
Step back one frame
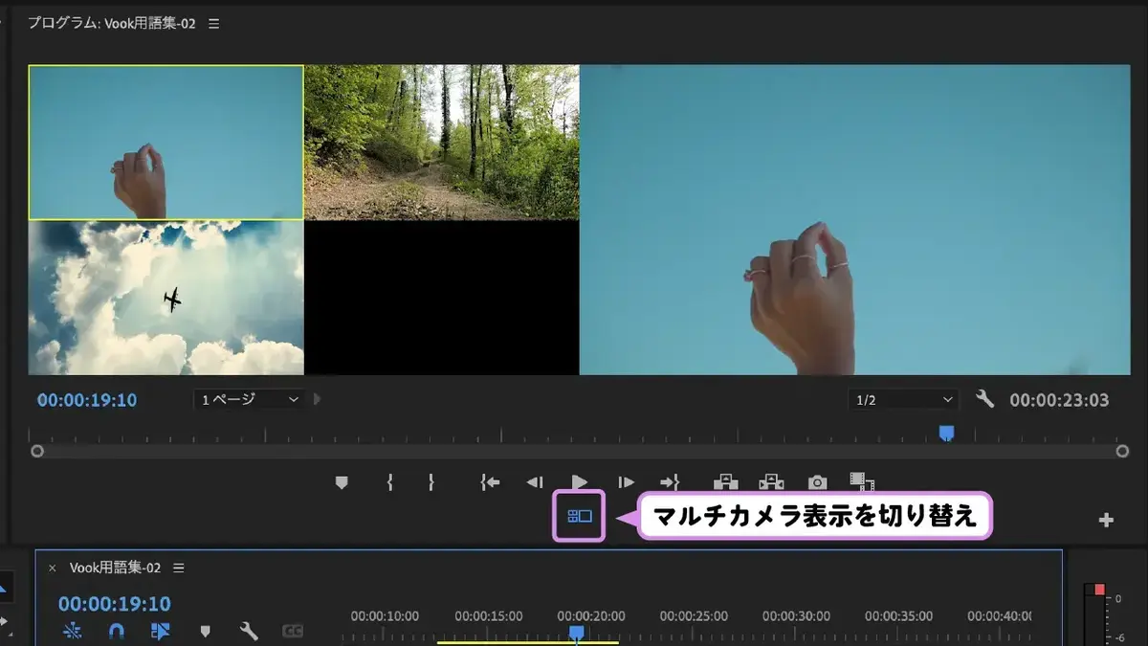[536, 482]
